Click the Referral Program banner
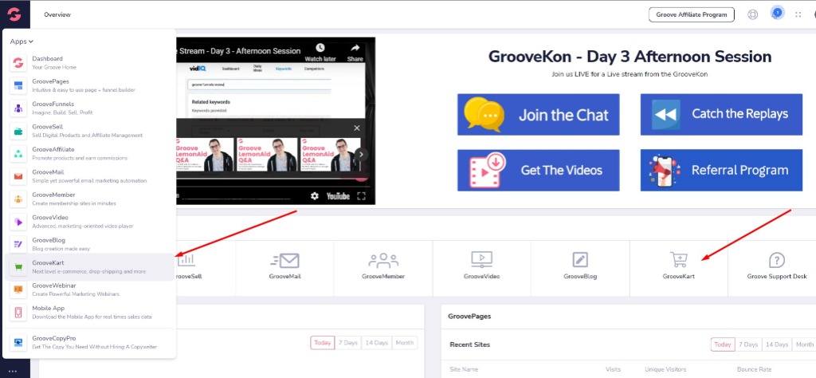 coord(721,170)
